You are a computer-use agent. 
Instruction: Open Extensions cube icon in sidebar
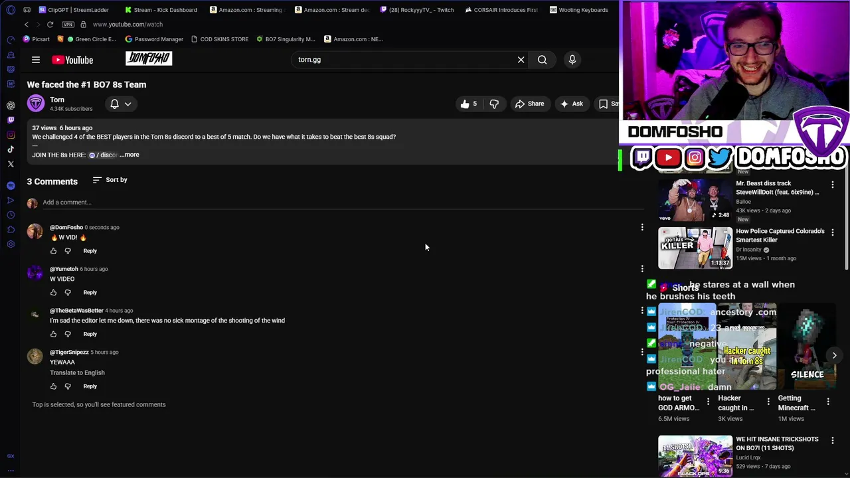pyautogui.click(x=11, y=230)
